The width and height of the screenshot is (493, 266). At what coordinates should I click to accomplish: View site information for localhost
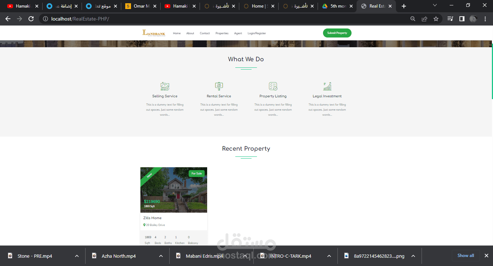tap(45, 19)
